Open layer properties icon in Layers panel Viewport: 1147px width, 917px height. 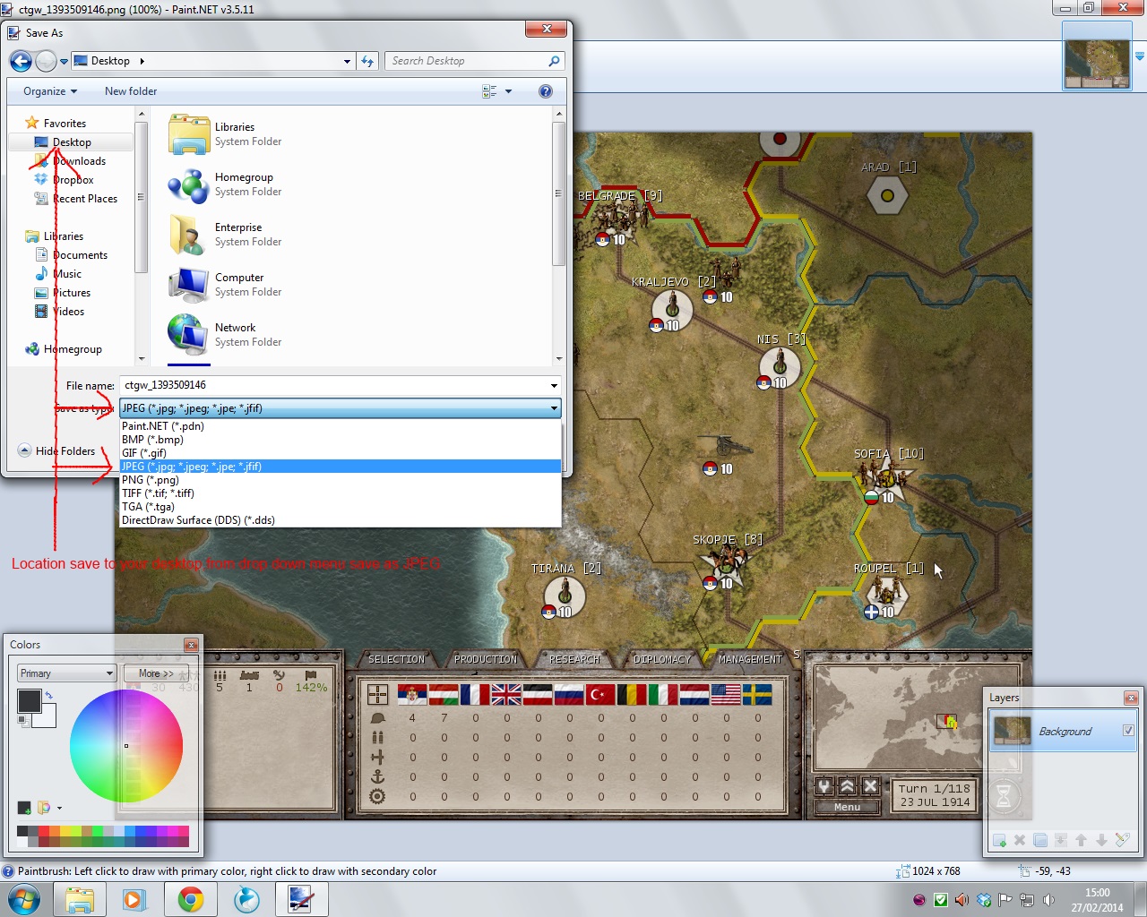point(1122,840)
